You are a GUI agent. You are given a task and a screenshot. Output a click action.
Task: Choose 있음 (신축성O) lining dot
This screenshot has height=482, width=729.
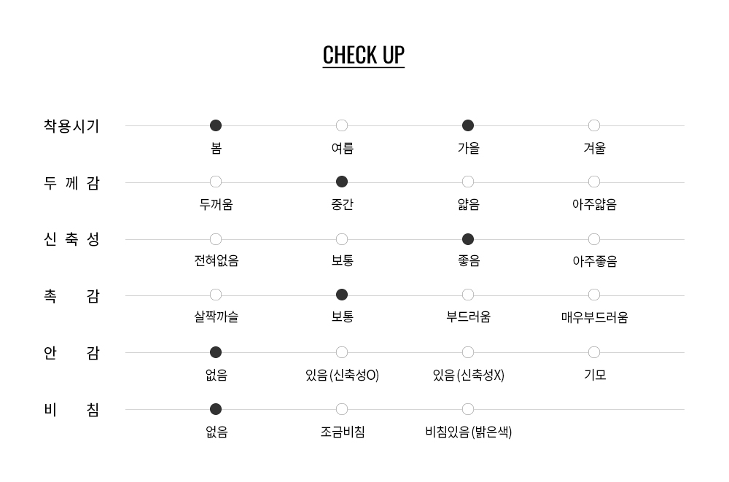point(342,352)
